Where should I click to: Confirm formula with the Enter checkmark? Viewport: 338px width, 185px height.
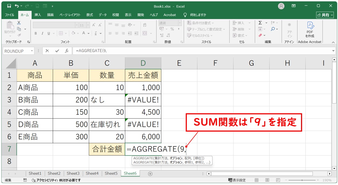pyautogui.click(x=57, y=51)
